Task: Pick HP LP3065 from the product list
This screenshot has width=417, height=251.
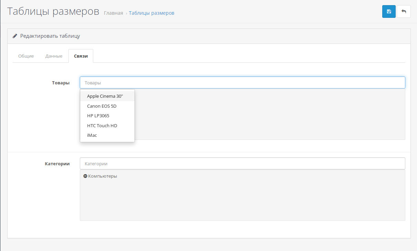Action: pyautogui.click(x=98, y=116)
